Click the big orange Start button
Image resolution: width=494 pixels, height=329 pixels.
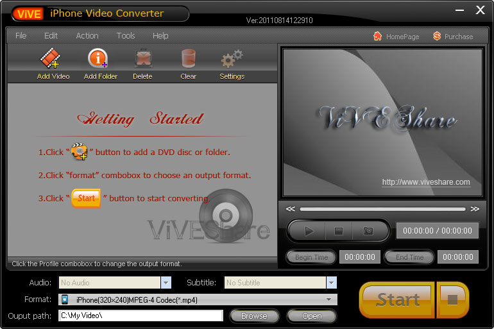(398, 299)
